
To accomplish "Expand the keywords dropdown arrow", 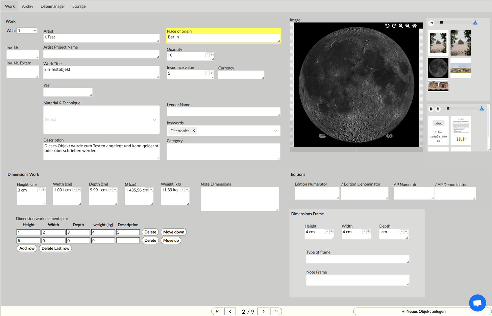I will click(x=275, y=131).
